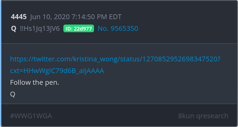238x127 pixels.
Task: Click the cxt=HHwWgIC79d6B_aIjAAAA link line
Action: pos(57,71)
